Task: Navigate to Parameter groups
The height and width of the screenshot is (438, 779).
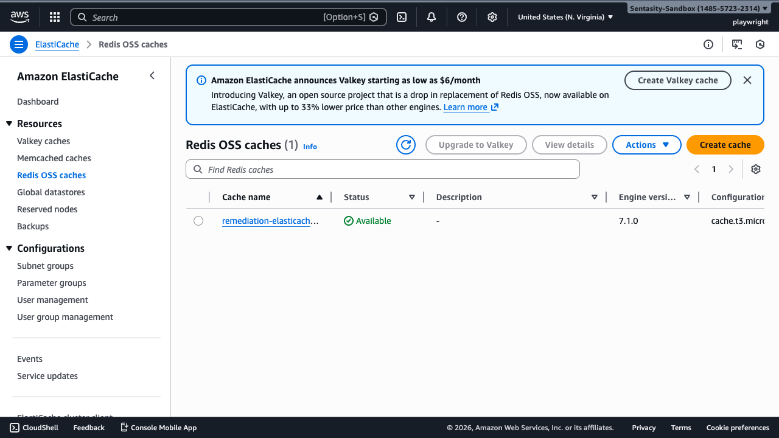Action: tap(51, 282)
